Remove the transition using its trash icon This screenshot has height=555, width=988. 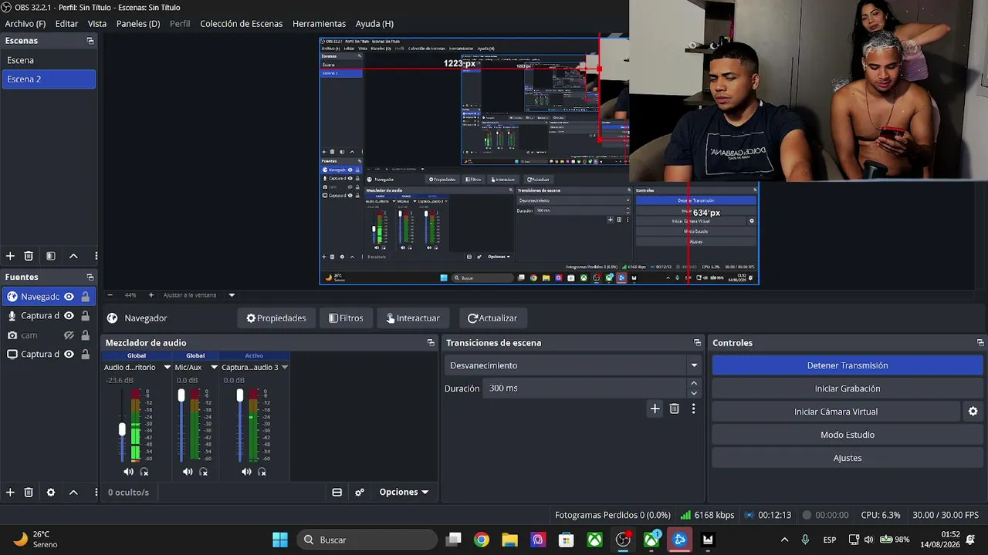tap(674, 409)
